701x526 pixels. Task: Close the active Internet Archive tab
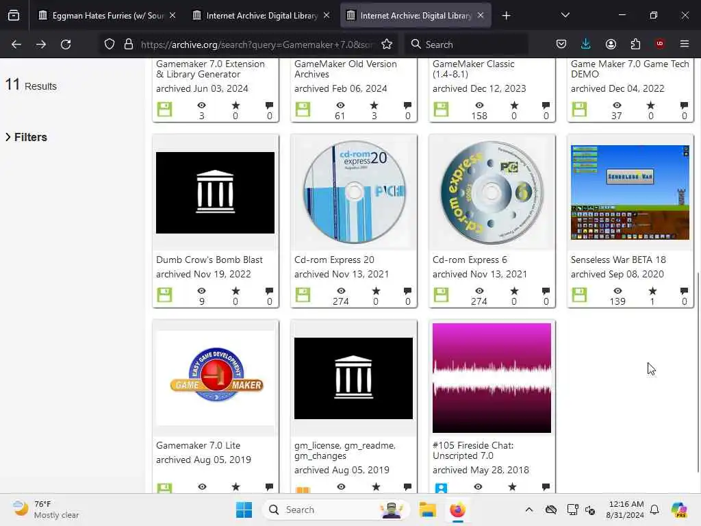(x=481, y=16)
